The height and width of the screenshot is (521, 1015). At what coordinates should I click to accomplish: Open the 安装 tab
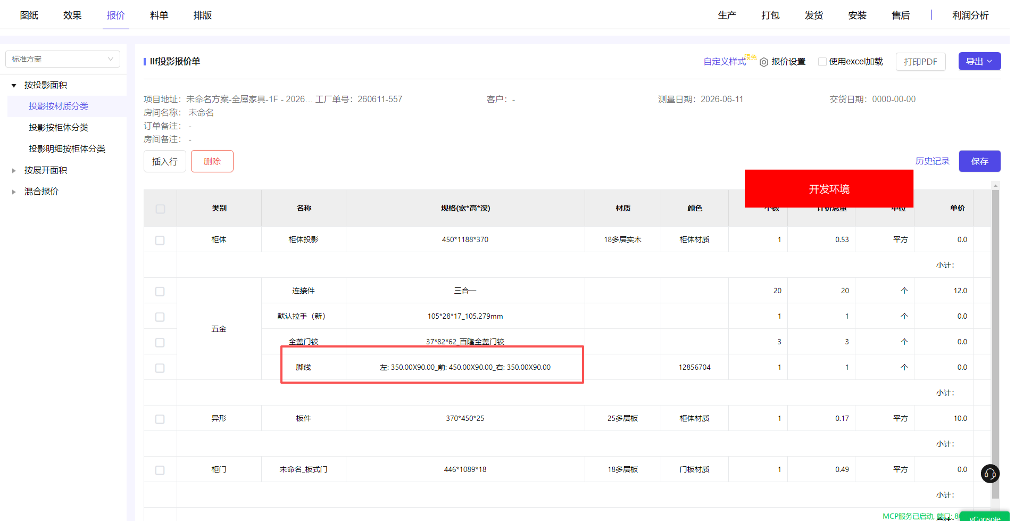(858, 15)
